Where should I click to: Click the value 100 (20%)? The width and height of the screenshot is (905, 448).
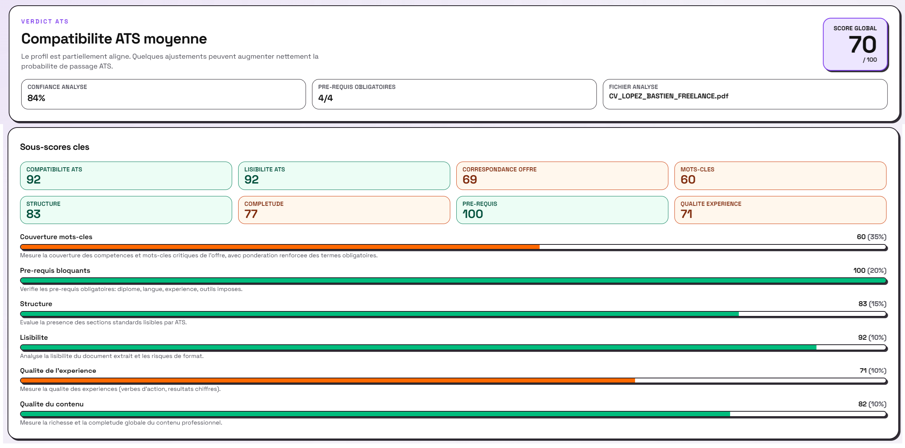point(870,271)
